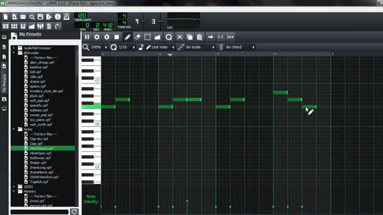The height and width of the screenshot is (215, 383).
Task: Open the My Samples sidebar tab
Action: (4, 57)
